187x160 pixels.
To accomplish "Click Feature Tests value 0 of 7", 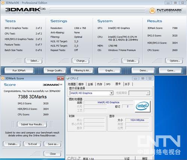I will pyautogui.click(x=39, y=45).
